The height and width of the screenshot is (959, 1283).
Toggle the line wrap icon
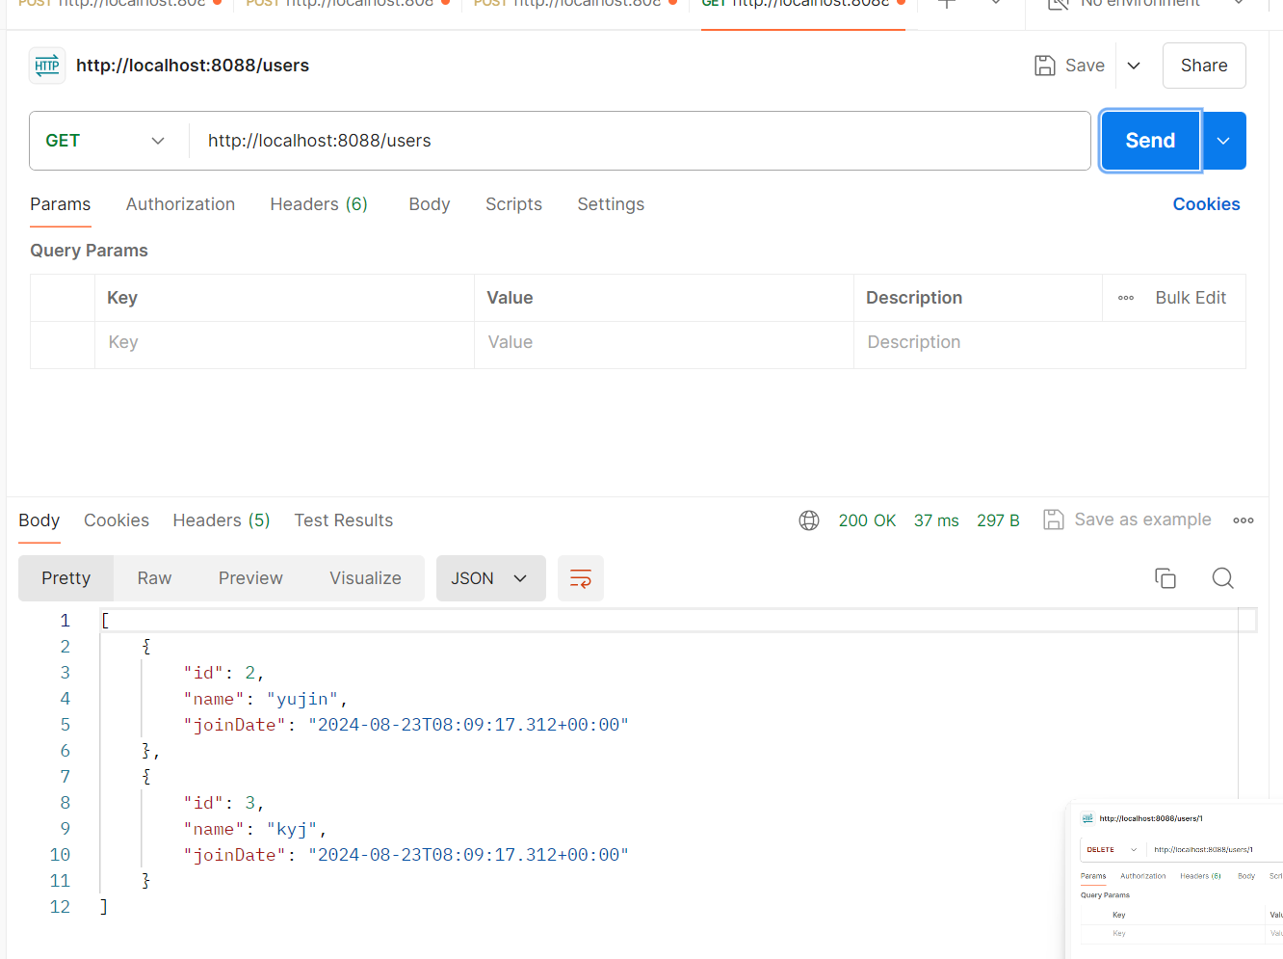(x=581, y=578)
